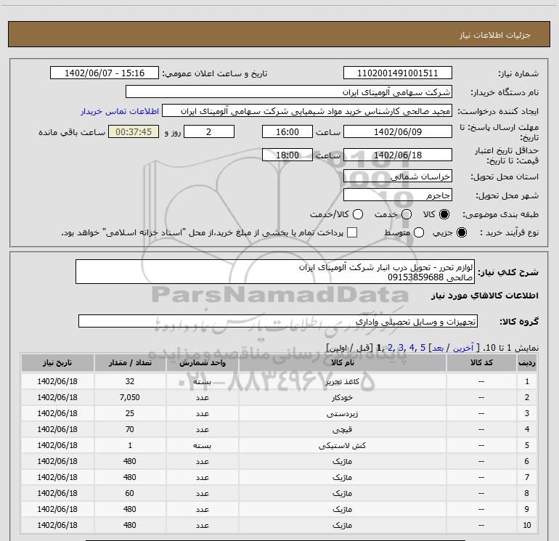This screenshot has height=541, width=559.
Task: Click the request creator field مجید صالحی
Action: (x=307, y=110)
